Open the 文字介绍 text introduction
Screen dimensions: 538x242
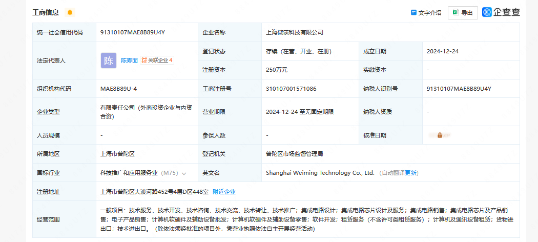pyautogui.click(x=426, y=13)
